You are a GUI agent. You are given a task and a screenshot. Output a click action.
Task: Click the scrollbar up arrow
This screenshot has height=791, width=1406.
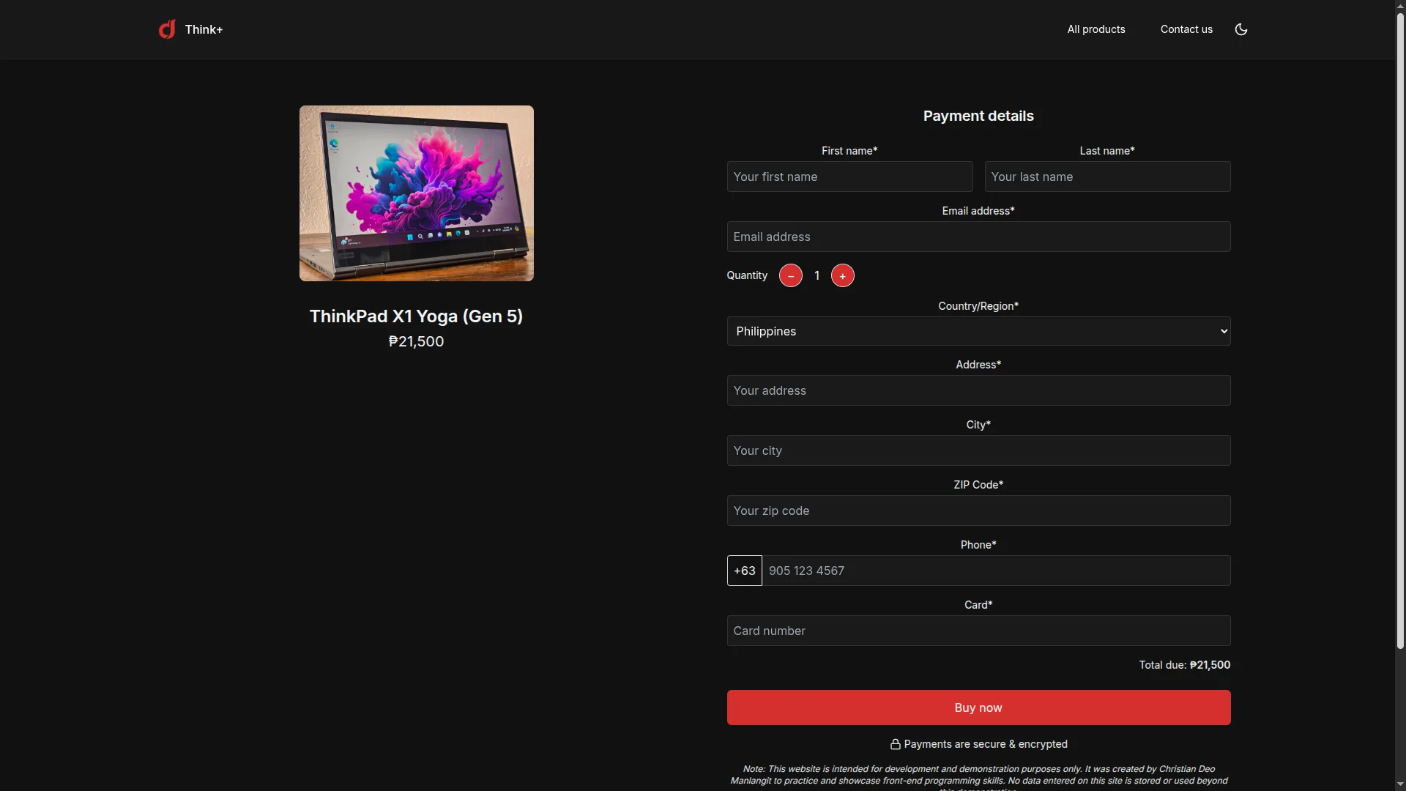(1400, 6)
